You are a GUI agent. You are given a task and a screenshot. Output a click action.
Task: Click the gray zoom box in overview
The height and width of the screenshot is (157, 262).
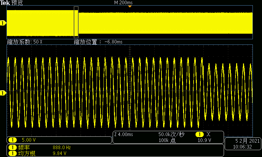coord(76,22)
